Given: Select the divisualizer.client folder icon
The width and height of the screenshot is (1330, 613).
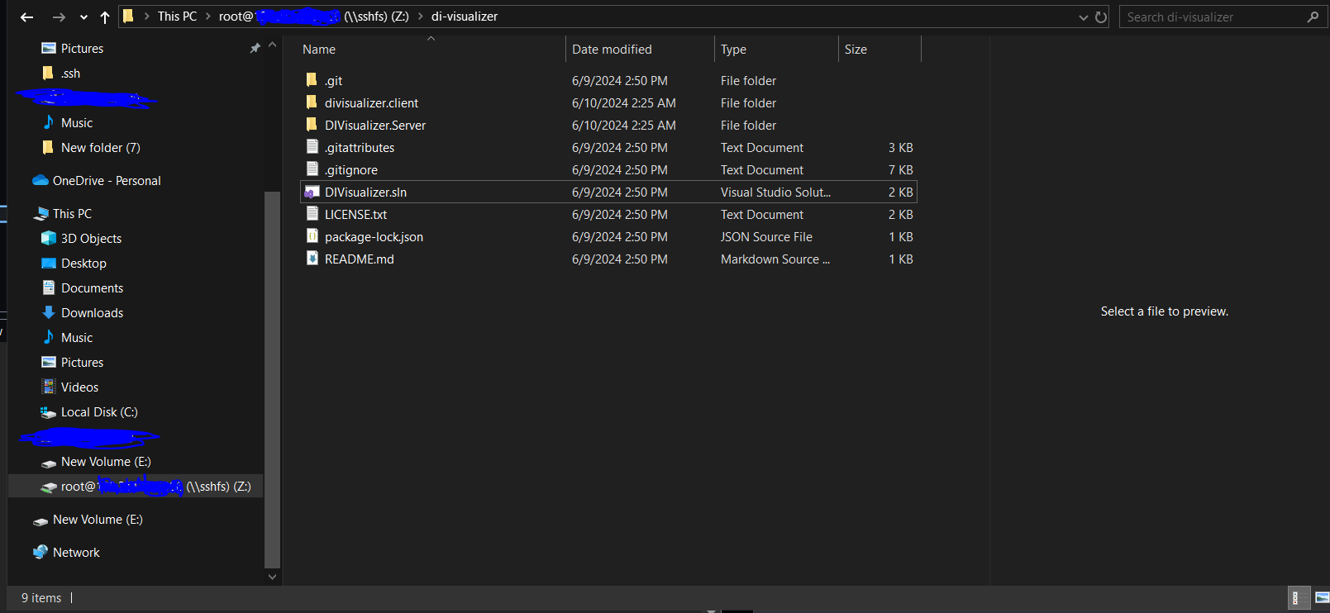Looking at the screenshot, I should click(x=312, y=102).
